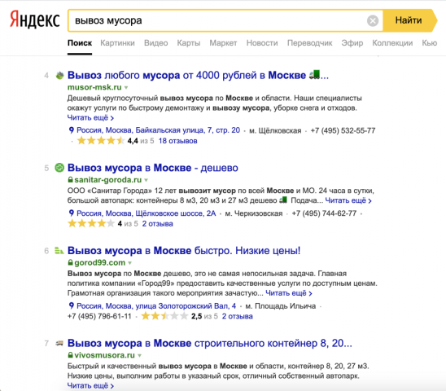Click the lock icon next to gorod99.com
446x391 pixels.
tap(70, 262)
